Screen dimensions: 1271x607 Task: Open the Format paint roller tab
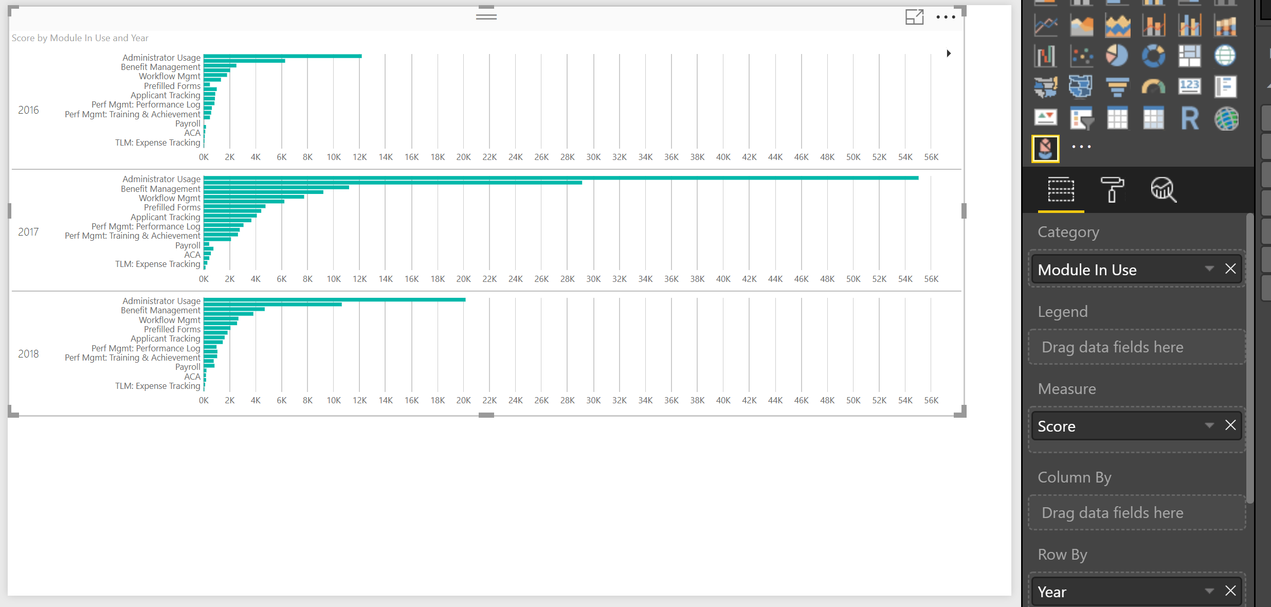point(1112,190)
